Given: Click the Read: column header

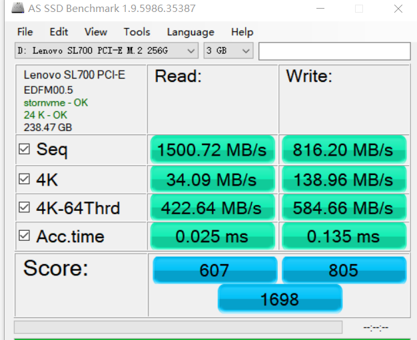Looking at the screenshot, I should pyautogui.click(x=178, y=77).
